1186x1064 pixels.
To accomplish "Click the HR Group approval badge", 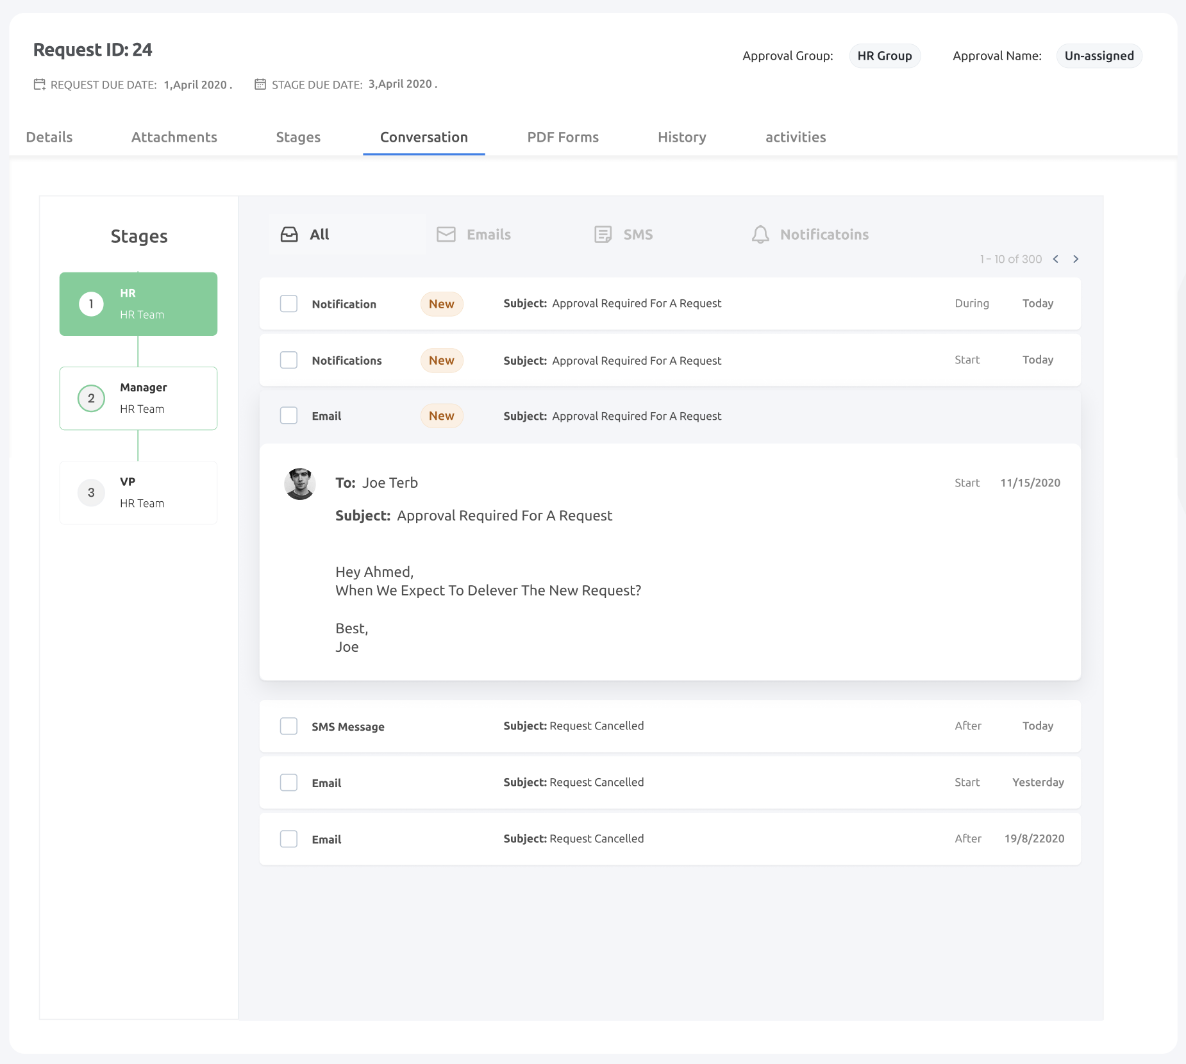I will point(885,56).
